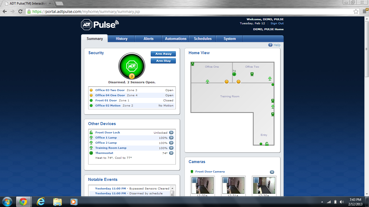Screen dimensions: 369x207
Task: Click the Front Door Lock padlock icon
Action: coord(91,132)
